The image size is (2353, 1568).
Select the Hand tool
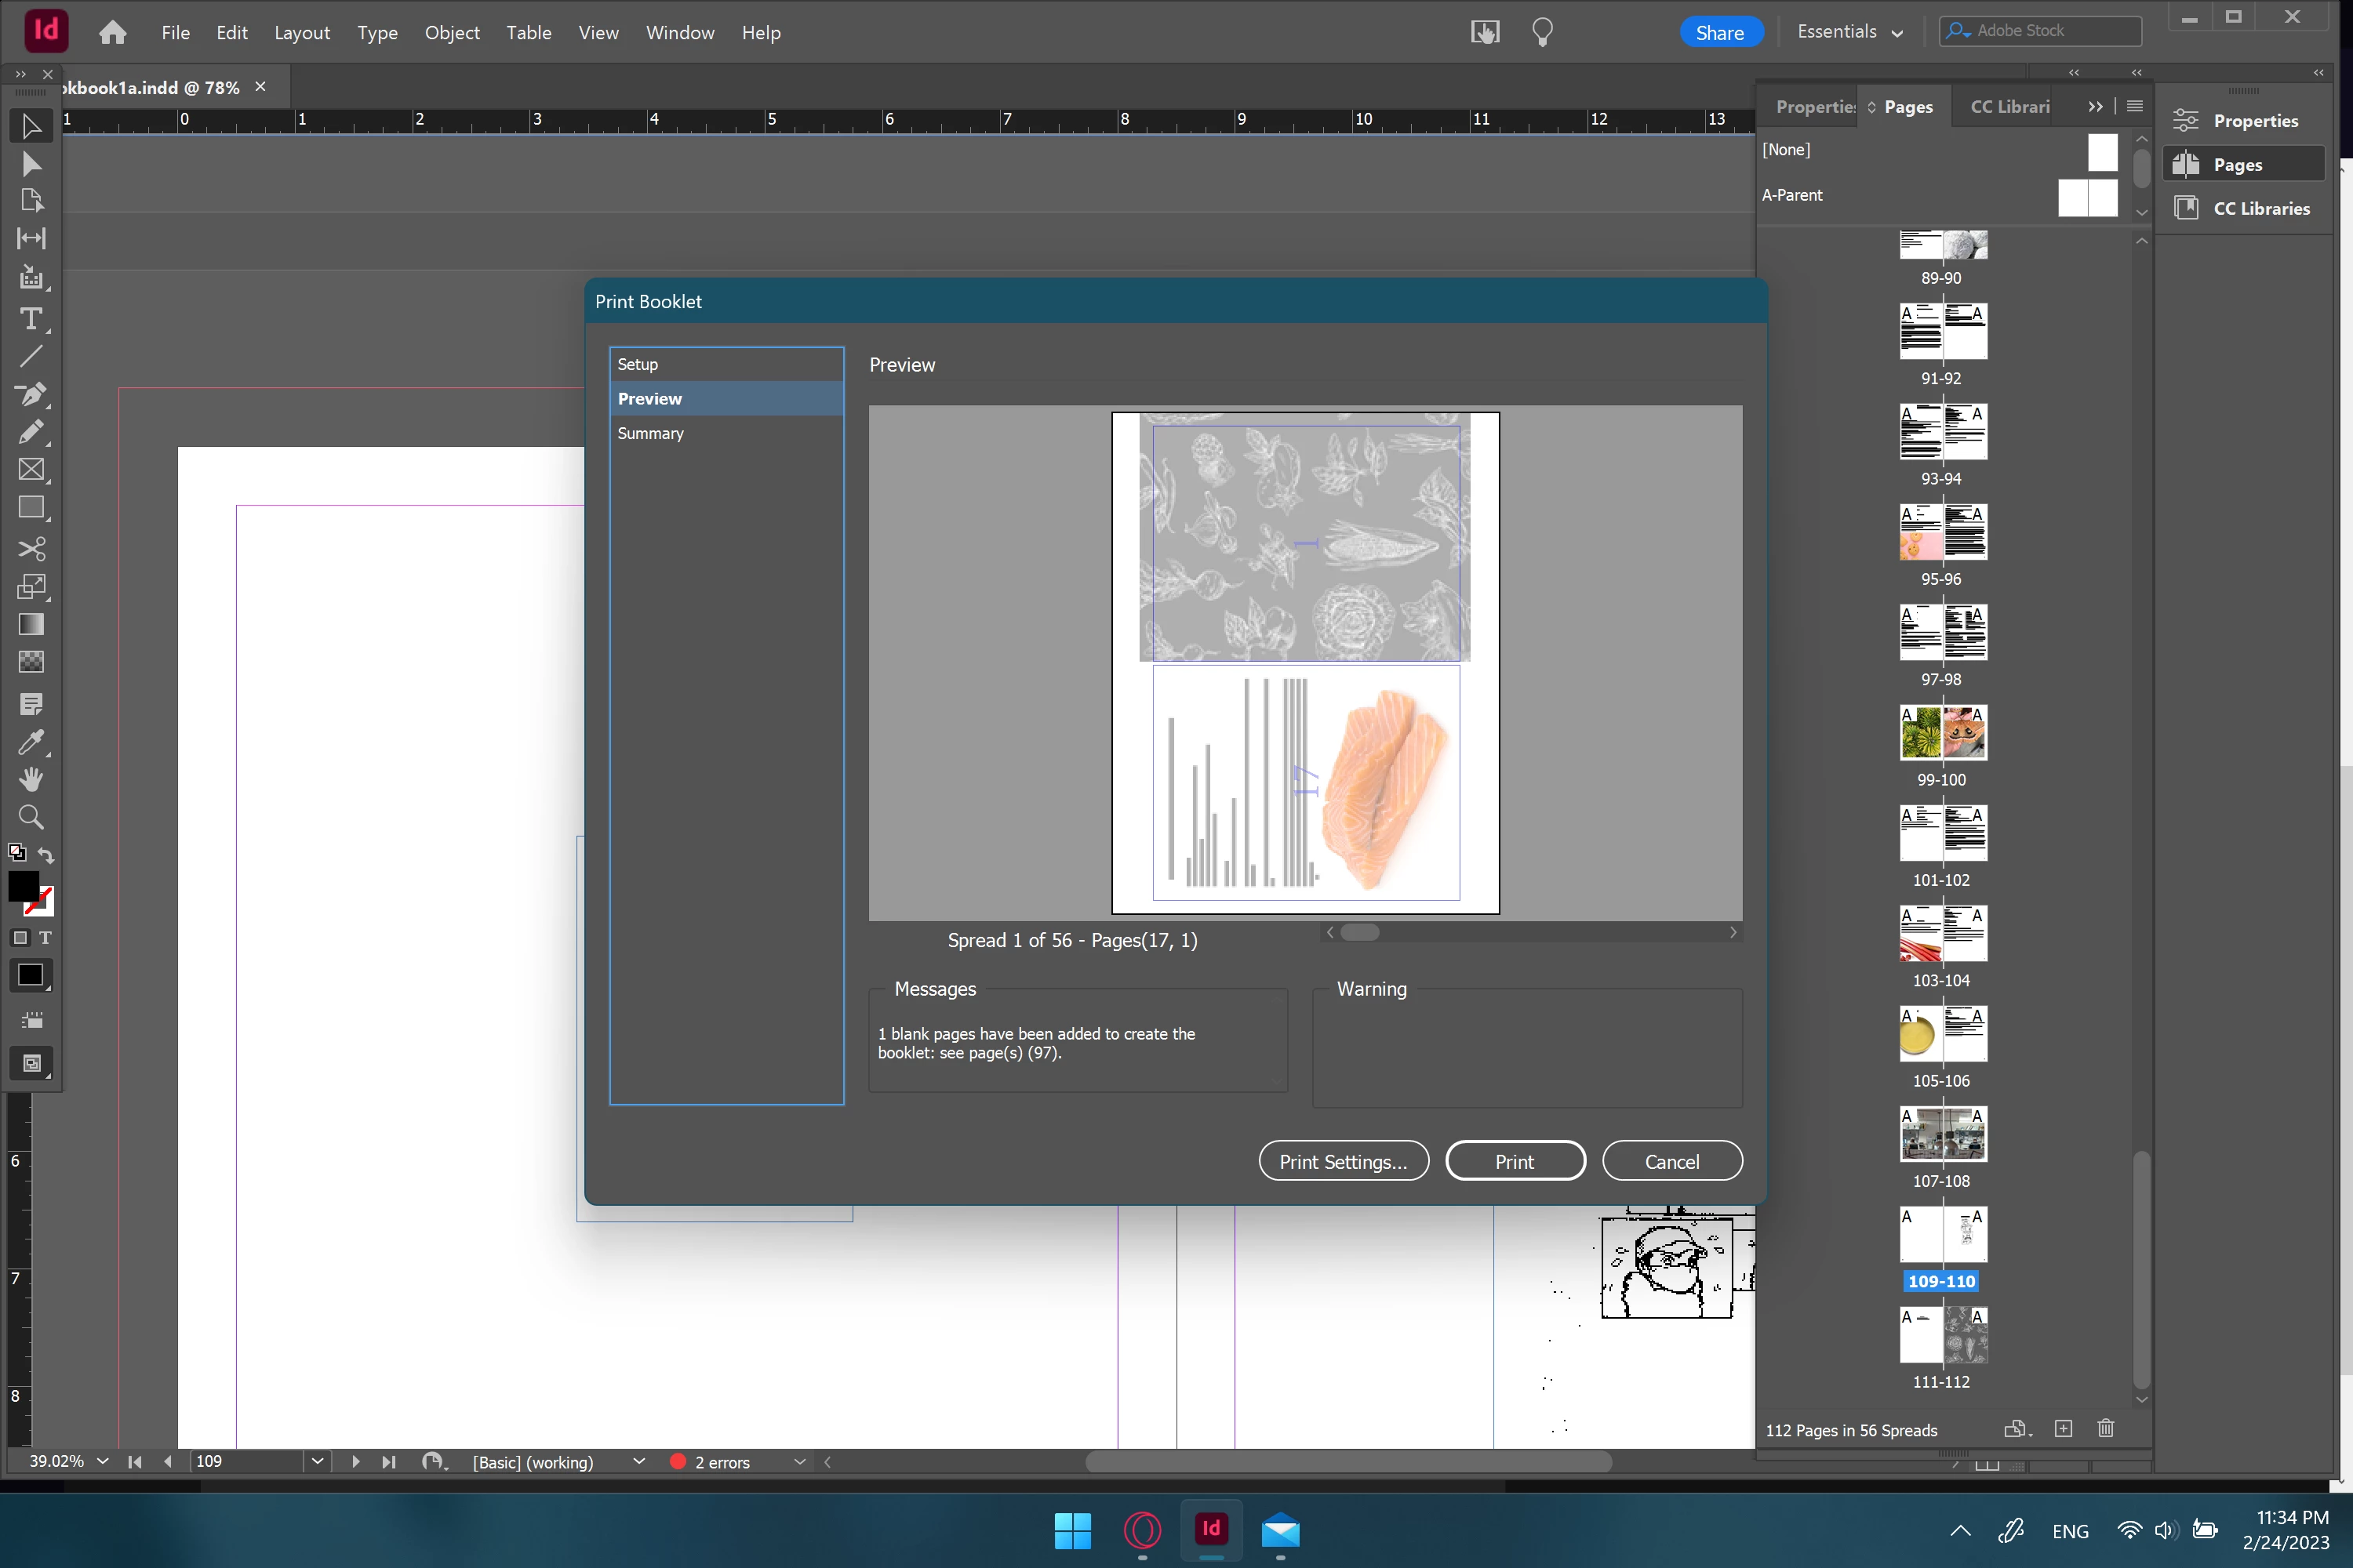point(31,779)
